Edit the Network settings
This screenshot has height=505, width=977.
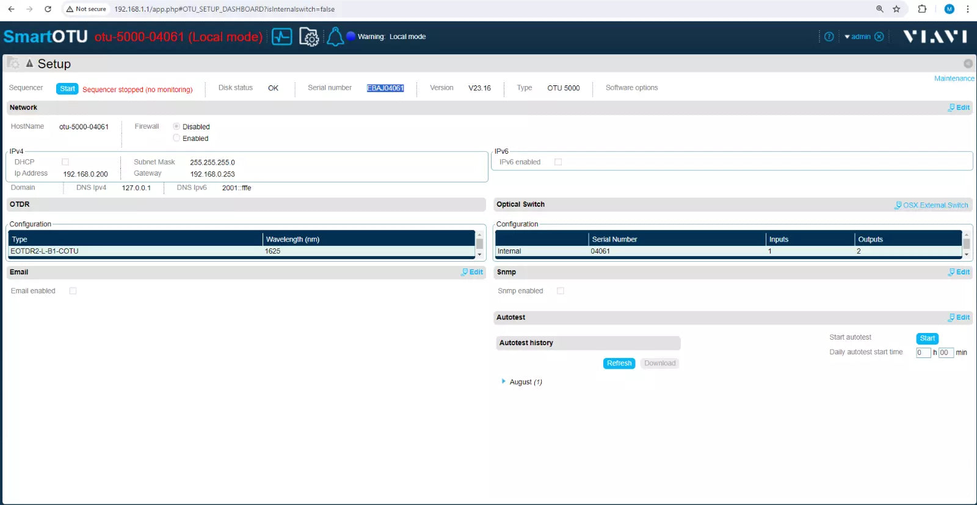[x=959, y=107]
